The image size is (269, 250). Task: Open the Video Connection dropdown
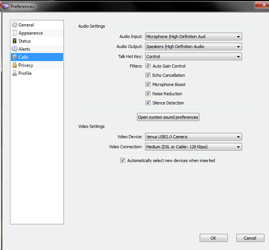(193, 147)
